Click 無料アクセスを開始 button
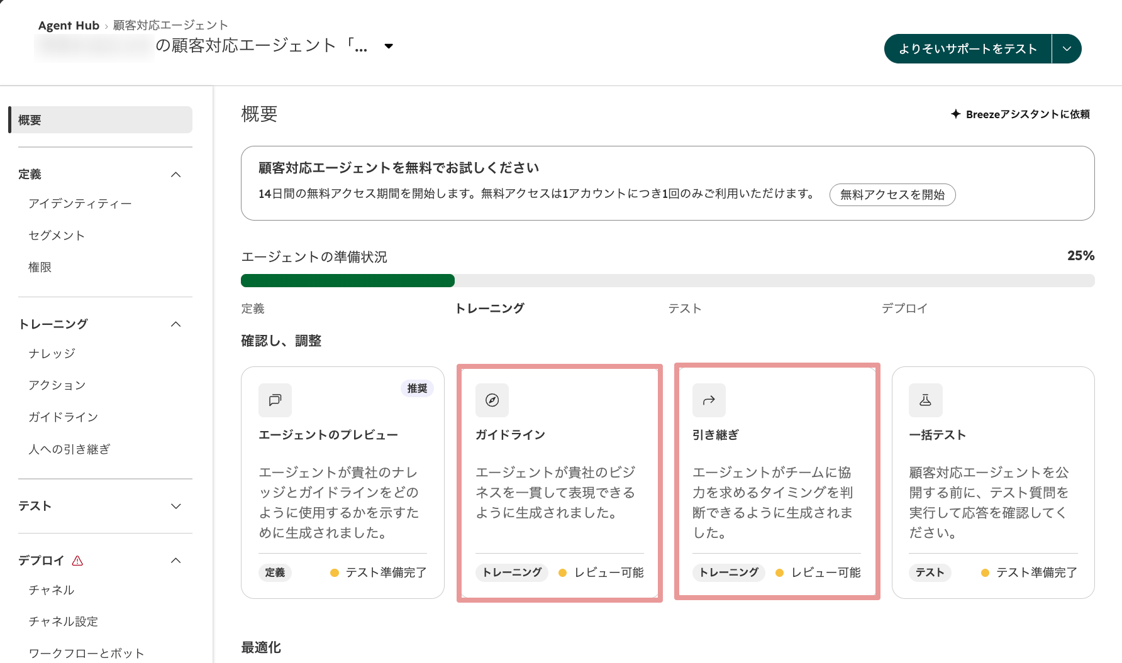1122x663 pixels. 892,195
